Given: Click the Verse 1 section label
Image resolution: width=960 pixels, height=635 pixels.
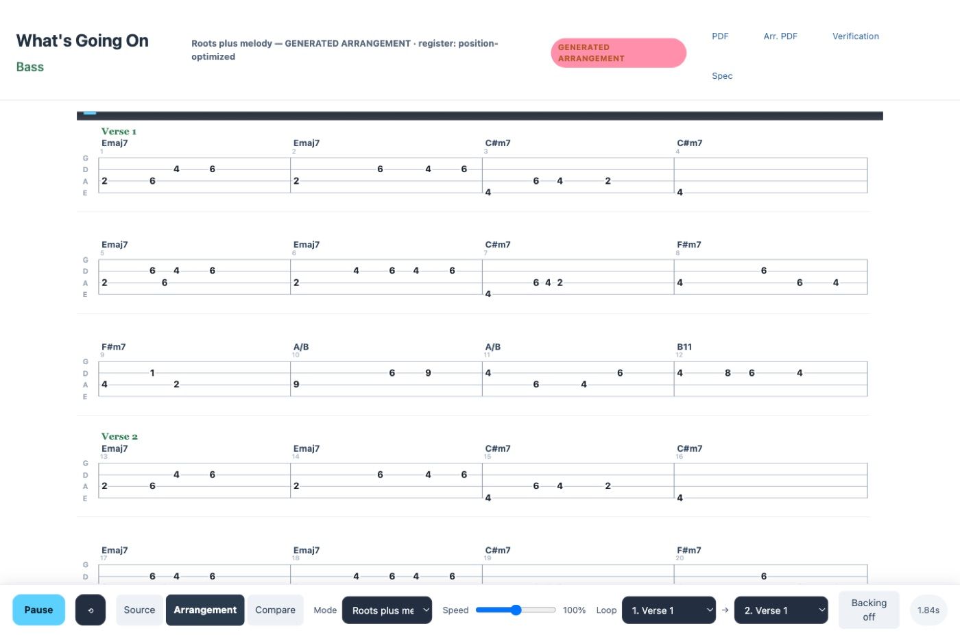Looking at the screenshot, I should (119, 131).
